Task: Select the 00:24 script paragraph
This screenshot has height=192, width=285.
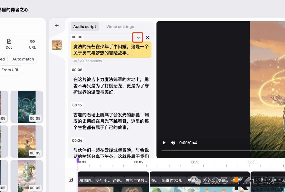Action: [111, 153]
